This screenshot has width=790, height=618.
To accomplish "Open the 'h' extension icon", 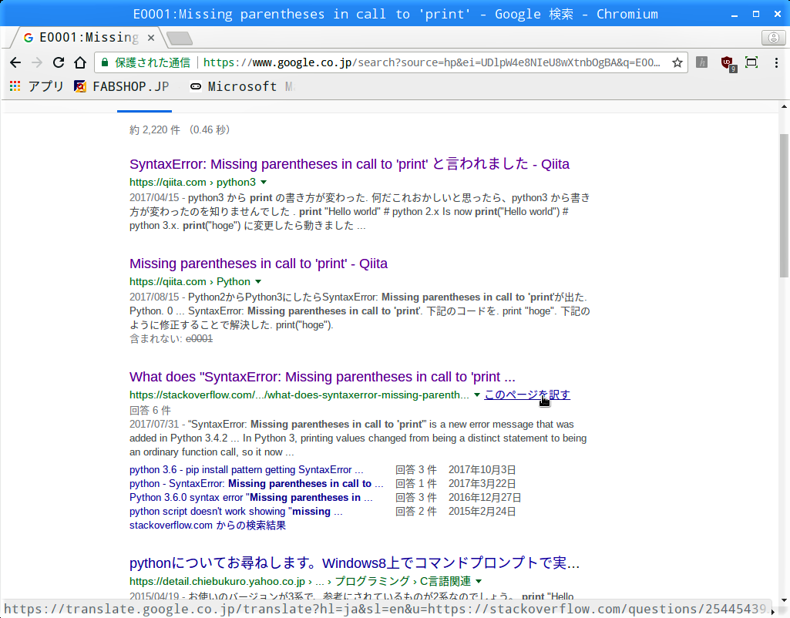I will (x=702, y=62).
